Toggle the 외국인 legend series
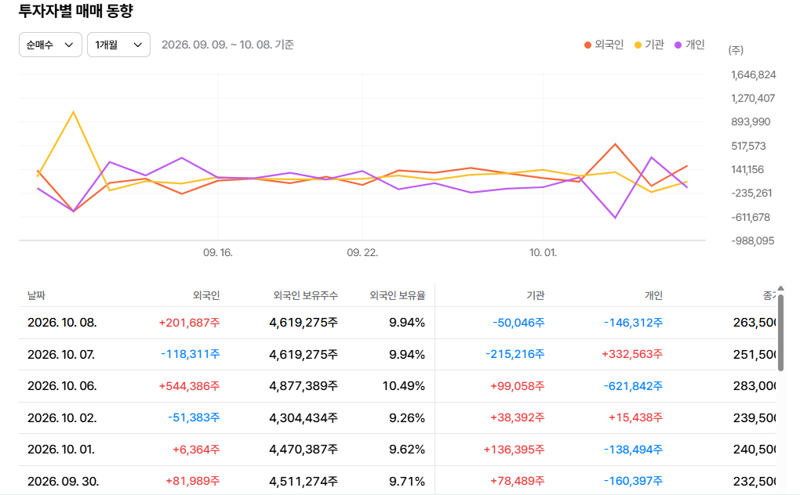Image resolution: width=800 pixels, height=495 pixels. coord(604,45)
